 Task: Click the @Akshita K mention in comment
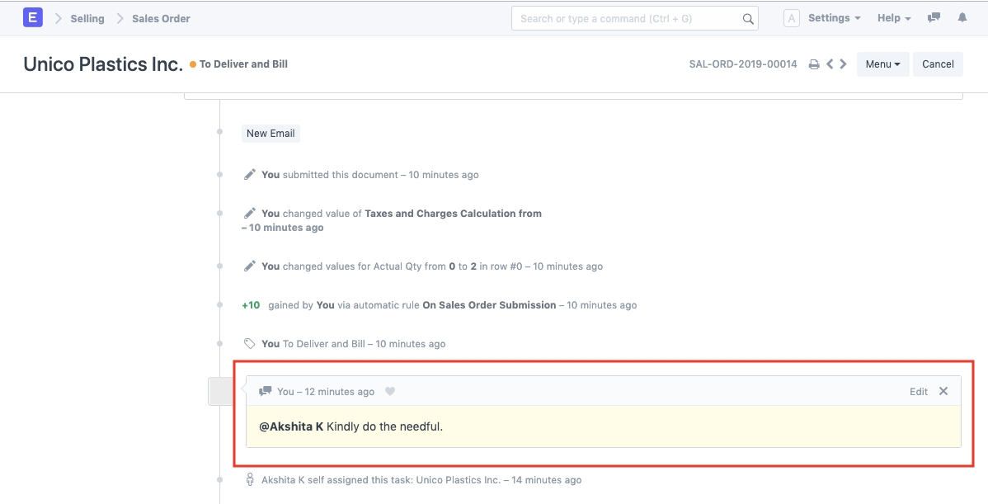291,426
